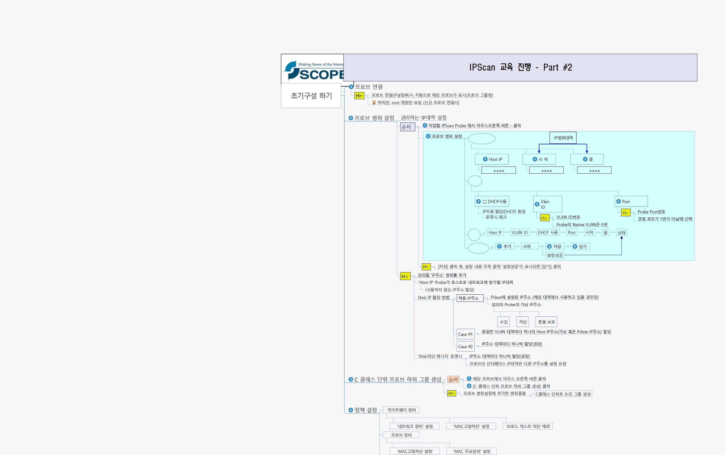This screenshot has height=455, width=725.
Task: Click number 7 marker beside 추가
Action: click(499, 247)
